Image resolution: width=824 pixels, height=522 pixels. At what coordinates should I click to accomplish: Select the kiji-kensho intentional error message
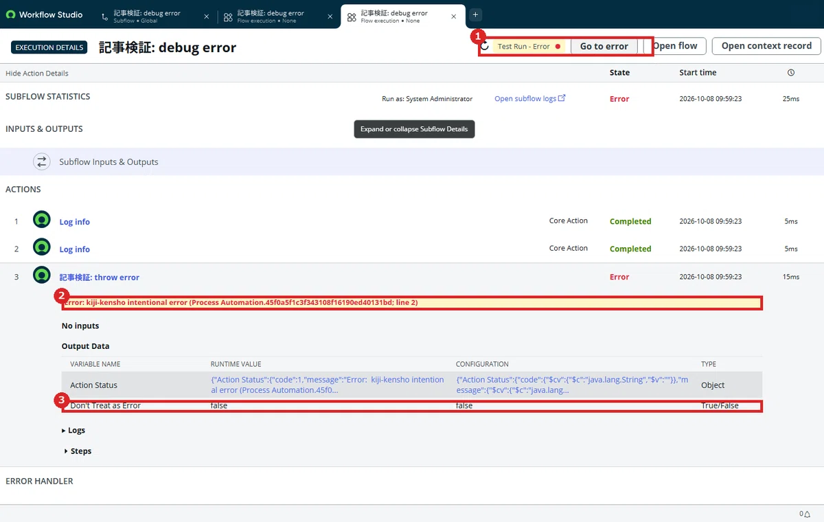coord(240,303)
